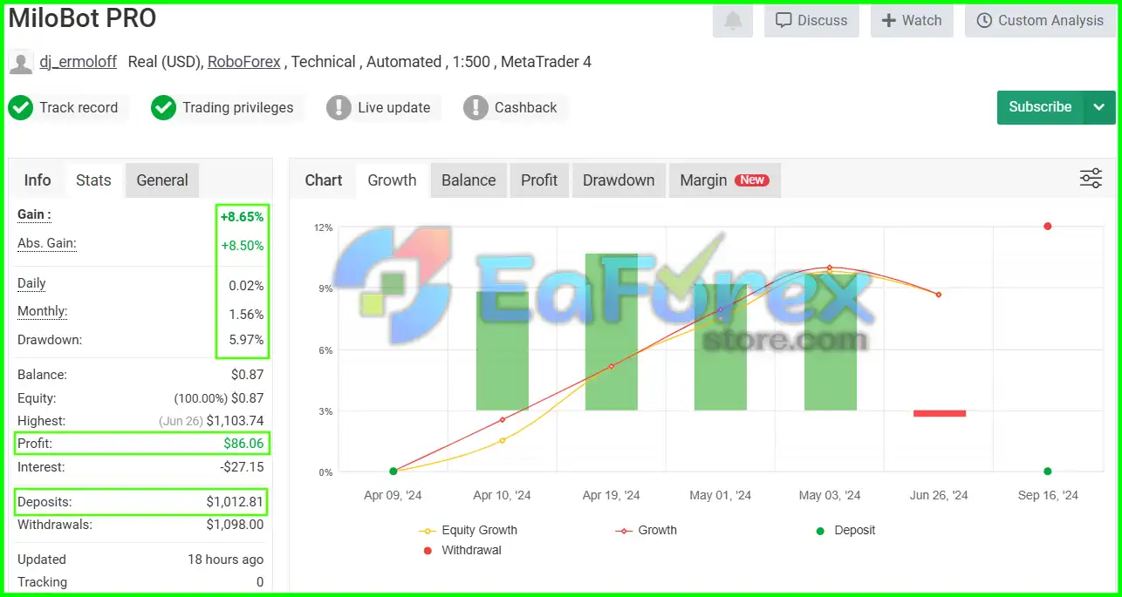
Task: Select the Drawdown chart tab
Action: pos(619,180)
